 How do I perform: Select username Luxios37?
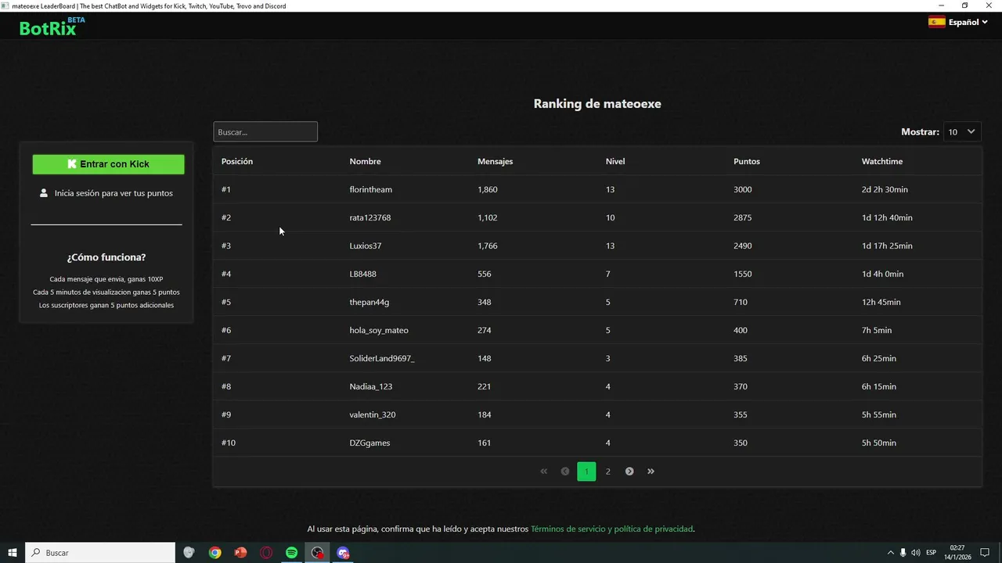pyautogui.click(x=366, y=246)
